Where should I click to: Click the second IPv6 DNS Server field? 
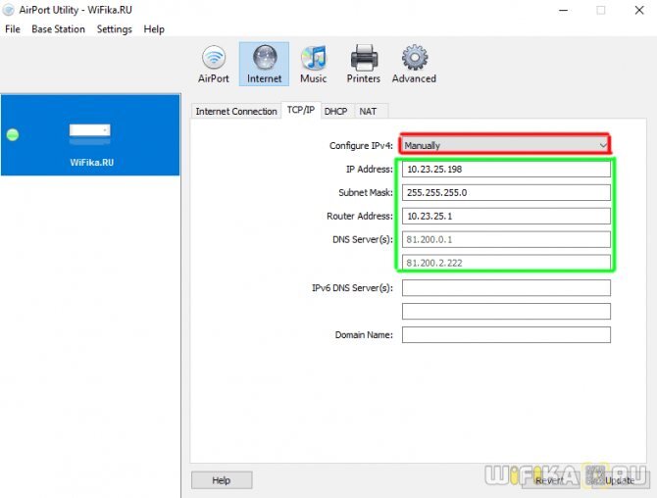tap(506, 312)
